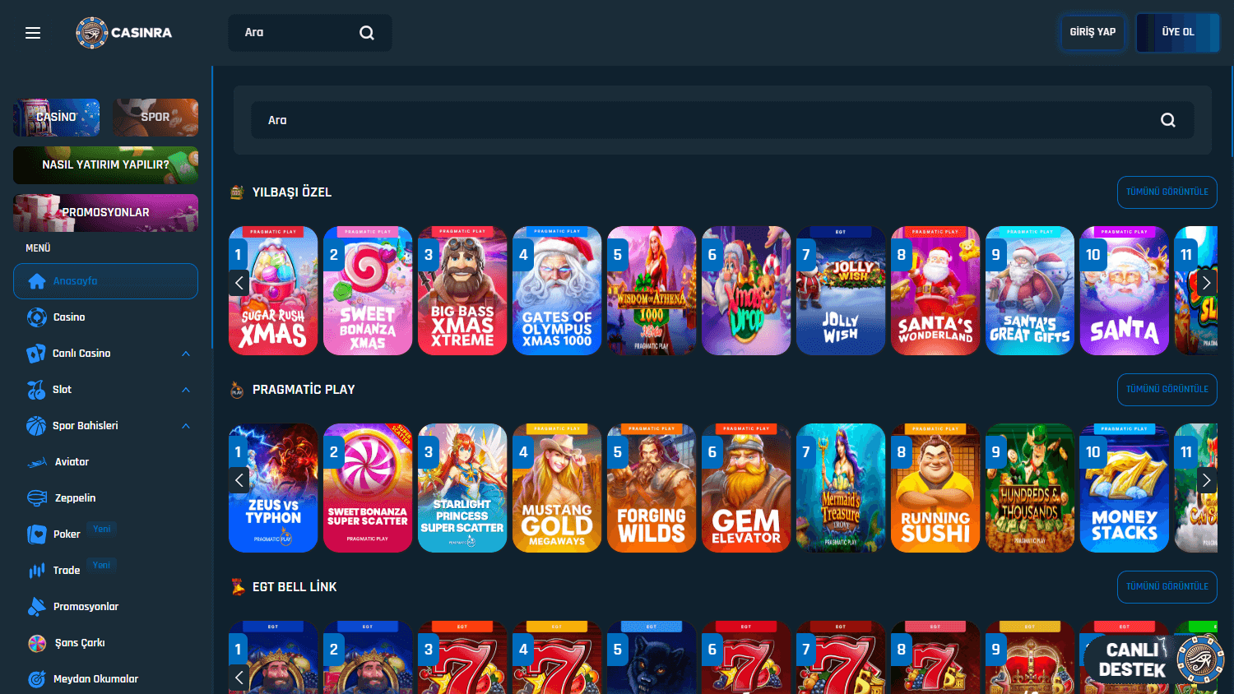Open the hamburger navigation menu
Image resolution: width=1234 pixels, height=694 pixels.
click(x=33, y=32)
